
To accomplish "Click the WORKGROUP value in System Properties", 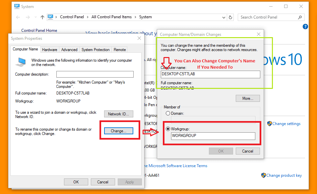I will (68, 101).
